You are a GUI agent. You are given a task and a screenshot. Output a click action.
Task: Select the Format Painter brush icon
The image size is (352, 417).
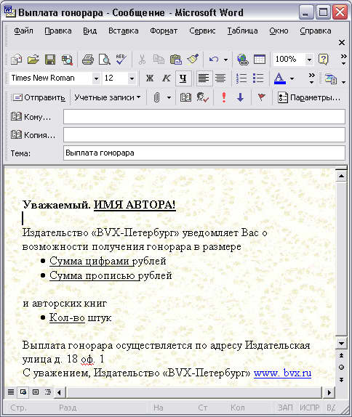pos(193,60)
